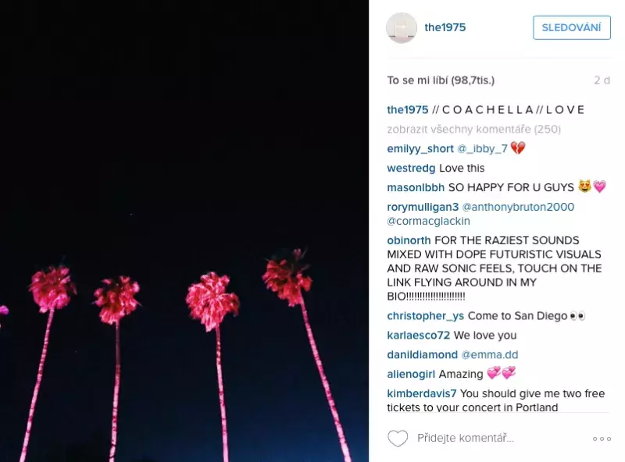Visit masonlbbh profile link
The image size is (625, 462).
[x=416, y=187]
